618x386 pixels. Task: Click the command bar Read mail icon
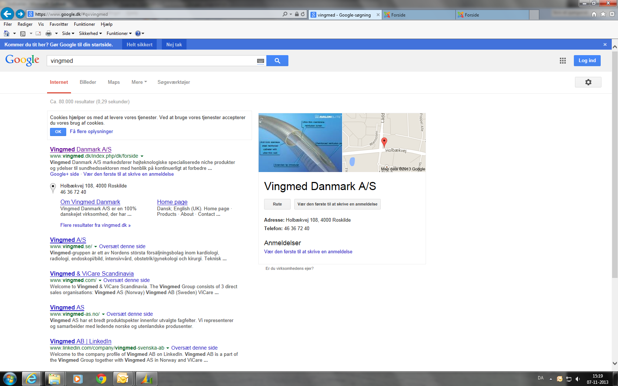click(x=38, y=33)
